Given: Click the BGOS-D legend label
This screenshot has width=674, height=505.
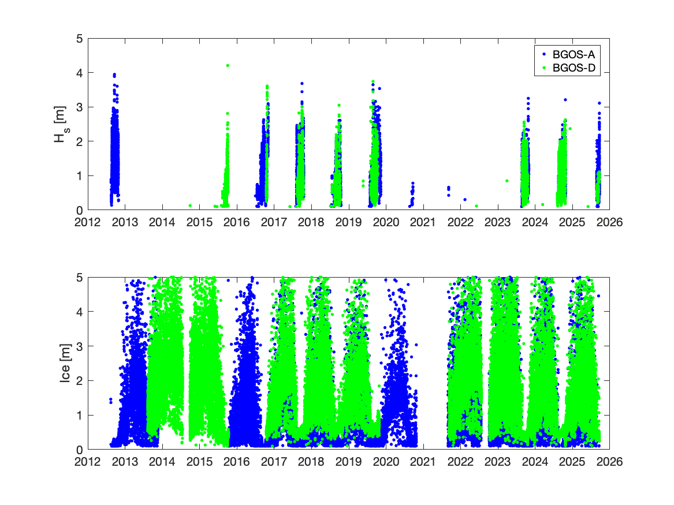Looking at the screenshot, I should 574,69.
